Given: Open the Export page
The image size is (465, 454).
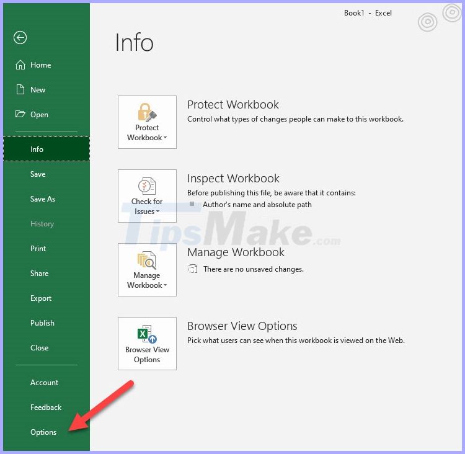Looking at the screenshot, I should click(x=41, y=298).
